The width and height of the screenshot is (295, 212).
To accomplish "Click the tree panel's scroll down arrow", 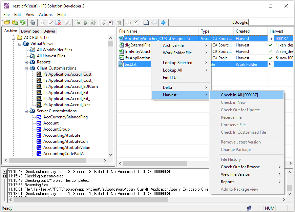I will (111, 155).
